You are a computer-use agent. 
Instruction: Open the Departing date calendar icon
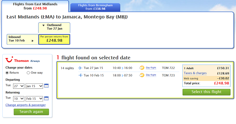pyautogui.click(x=46, y=86)
